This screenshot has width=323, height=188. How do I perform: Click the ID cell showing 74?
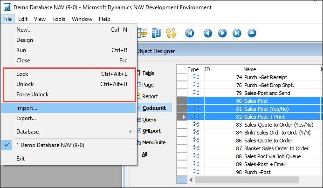(x=224, y=77)
